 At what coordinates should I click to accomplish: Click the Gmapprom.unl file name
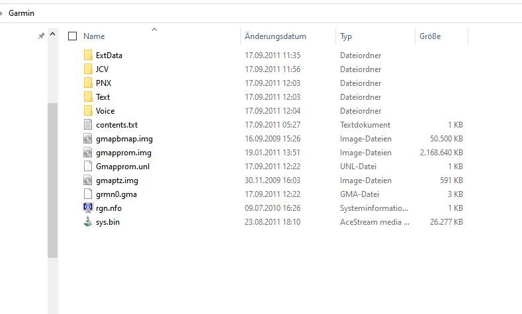122,167
